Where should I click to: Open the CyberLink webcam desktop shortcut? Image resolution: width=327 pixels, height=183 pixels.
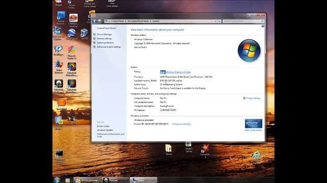[59, 86]
